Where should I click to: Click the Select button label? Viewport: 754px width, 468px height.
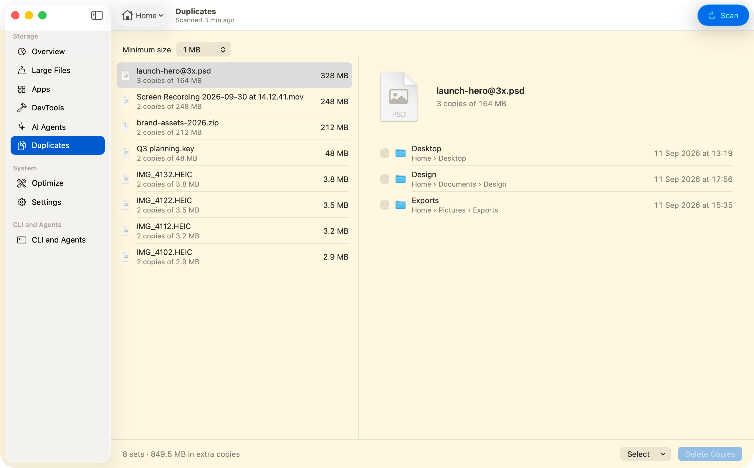(638, 454)
